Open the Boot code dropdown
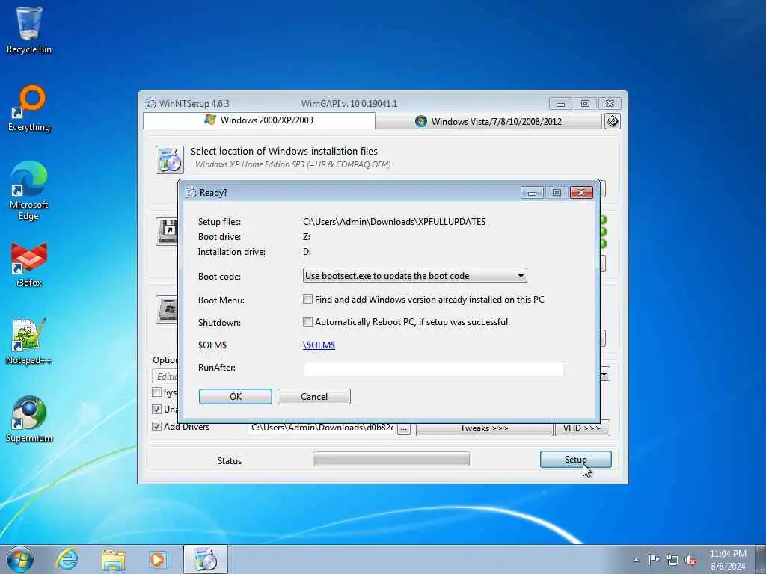The height and width of the screenshot is (574, 766). [414, 275]
